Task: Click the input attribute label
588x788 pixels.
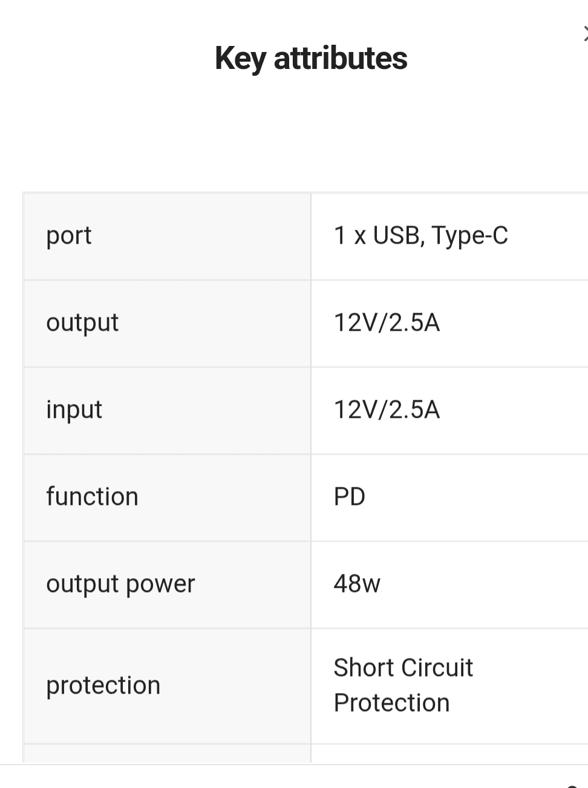Action: point(74,409)
